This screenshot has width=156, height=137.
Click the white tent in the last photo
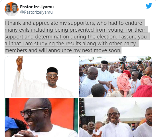[x=134, y=112]
